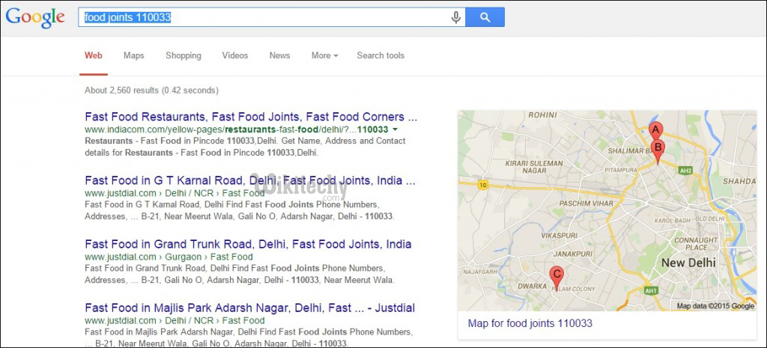Image resolution: width=767 pixels, height=348 pixels.
Task: Click the Map for food joints 110033 link
Action: [x=530, y=323]
